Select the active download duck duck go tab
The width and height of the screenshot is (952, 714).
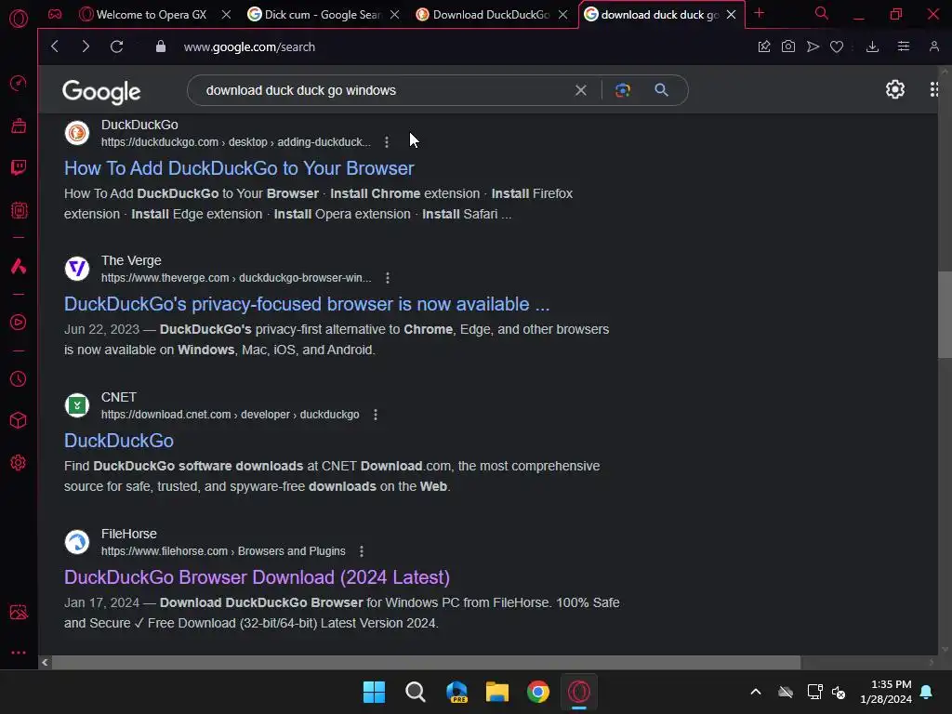click(x=652, y=14)
